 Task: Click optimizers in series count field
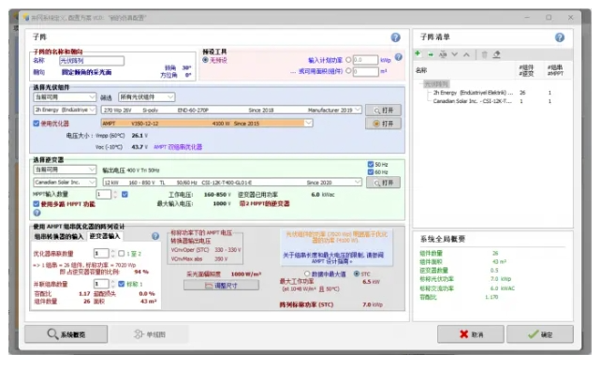pyautogui.click(x=101, y=253)
